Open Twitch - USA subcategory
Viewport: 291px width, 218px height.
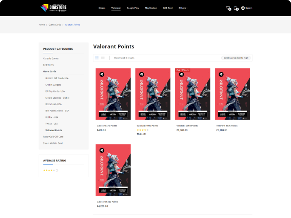[51, 123]
